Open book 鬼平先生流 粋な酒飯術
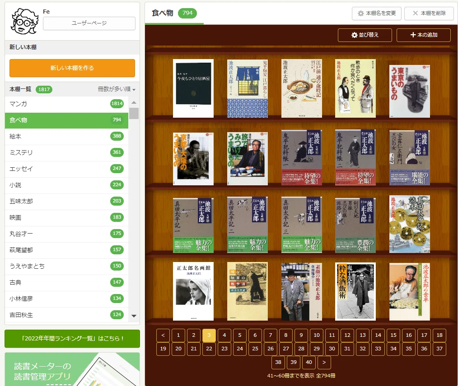The width and height of the screenshot is (458, 386). (355, 292)
